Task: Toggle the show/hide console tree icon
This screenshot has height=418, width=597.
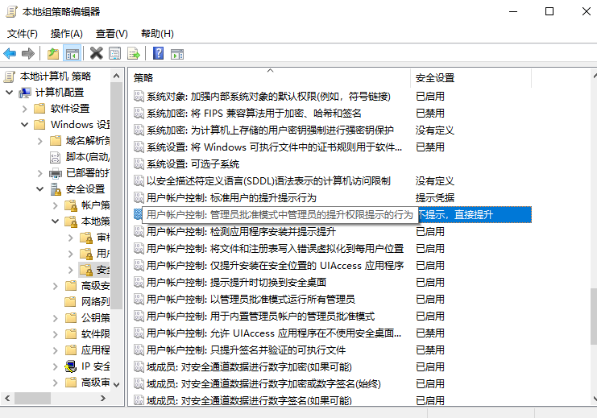Action: tap(72, 54)
